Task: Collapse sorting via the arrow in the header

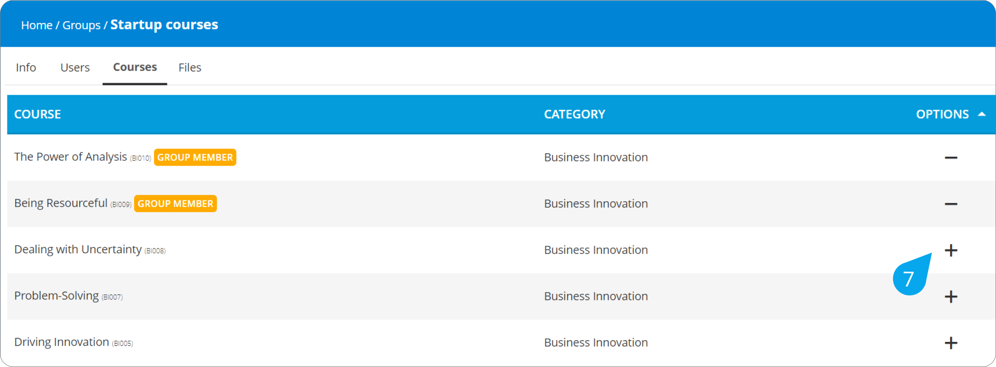Action: click(x=982, y=114)
